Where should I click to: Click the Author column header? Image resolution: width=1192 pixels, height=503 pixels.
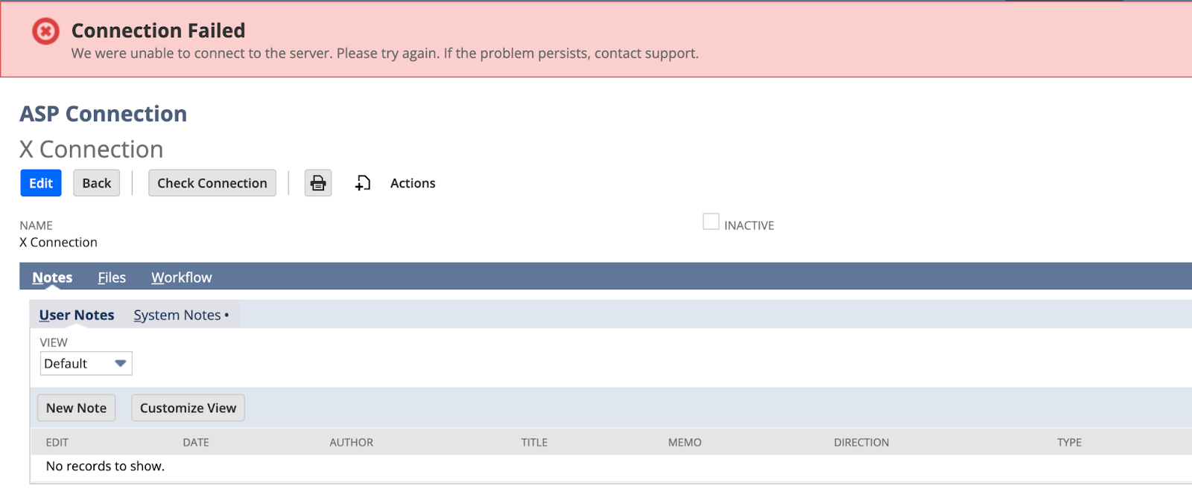(x=352, y=443)
